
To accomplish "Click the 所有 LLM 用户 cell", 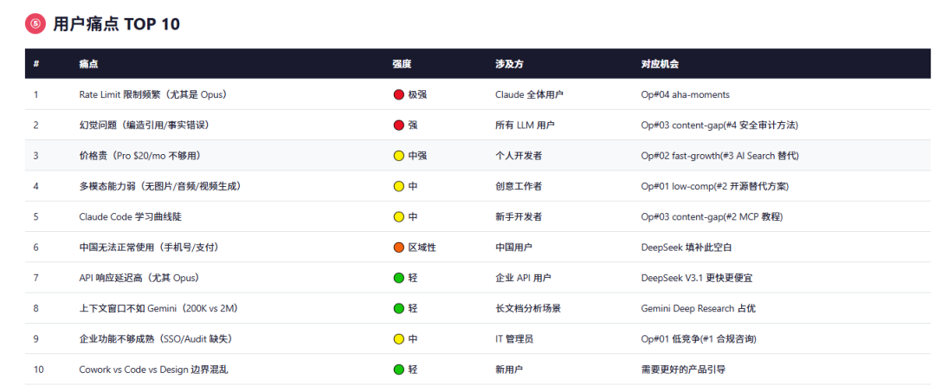I will point(525,125).
